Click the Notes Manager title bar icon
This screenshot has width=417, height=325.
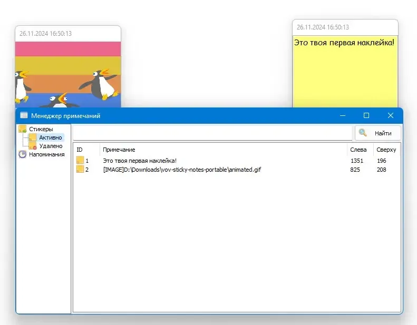24,115
